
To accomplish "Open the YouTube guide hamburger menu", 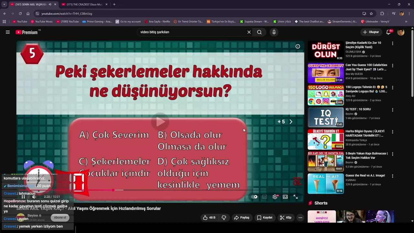I will pyautogui.click(x=8, y=32).
